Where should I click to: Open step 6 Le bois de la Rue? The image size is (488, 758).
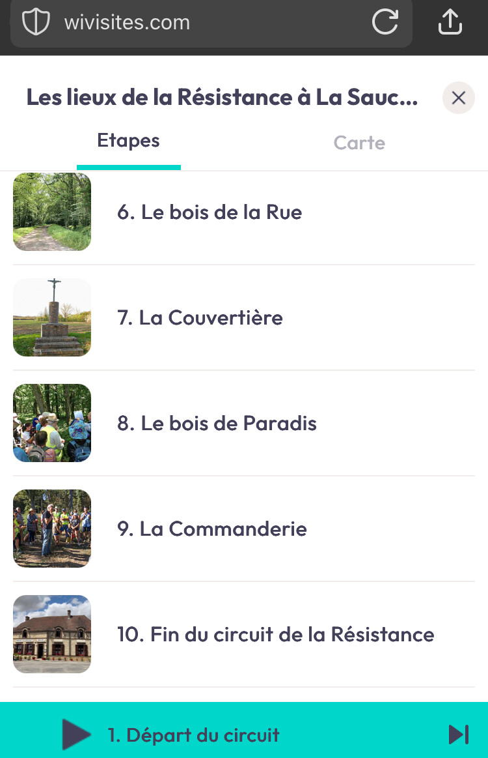click(210, 212)
